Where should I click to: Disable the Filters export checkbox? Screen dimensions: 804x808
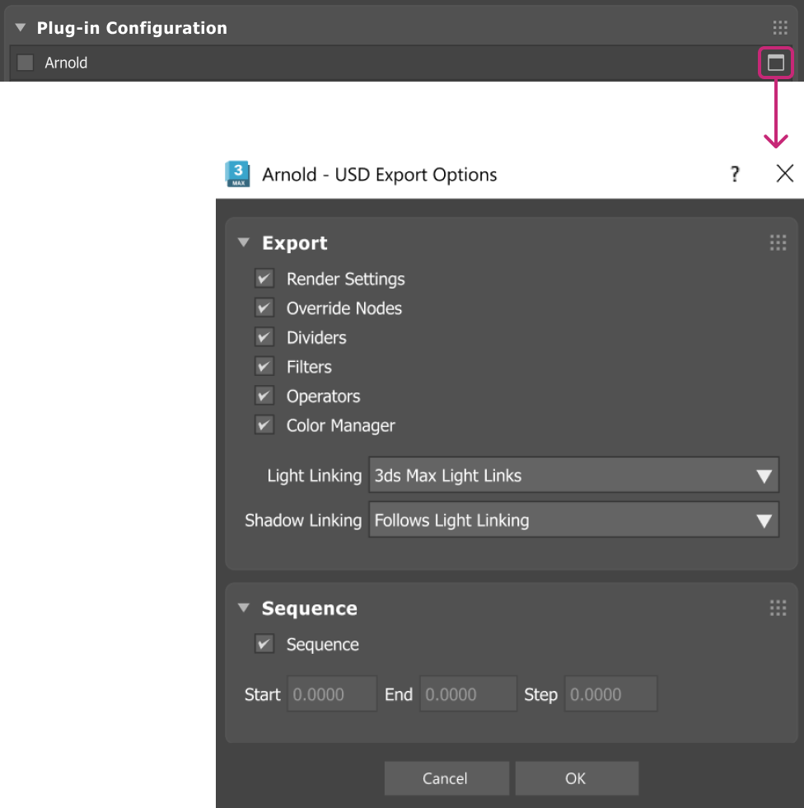pyautogui.click(x=264, y=366)
